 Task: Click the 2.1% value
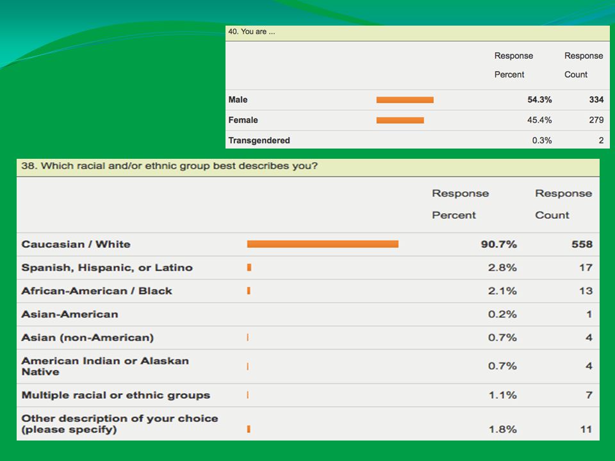(502, 291)
